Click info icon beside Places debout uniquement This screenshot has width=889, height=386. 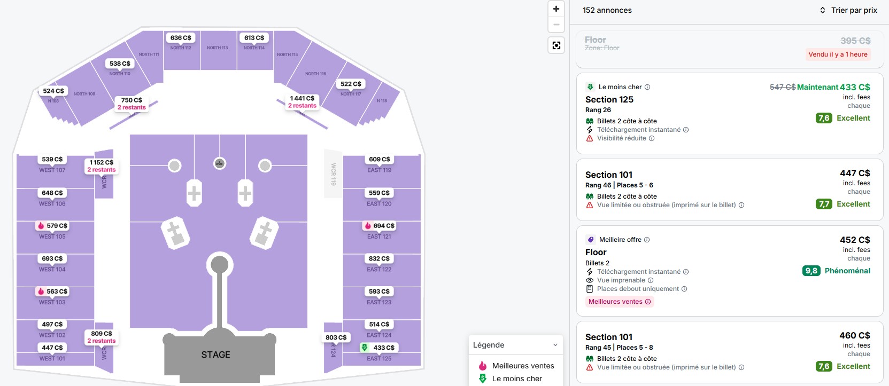[684, 289]
